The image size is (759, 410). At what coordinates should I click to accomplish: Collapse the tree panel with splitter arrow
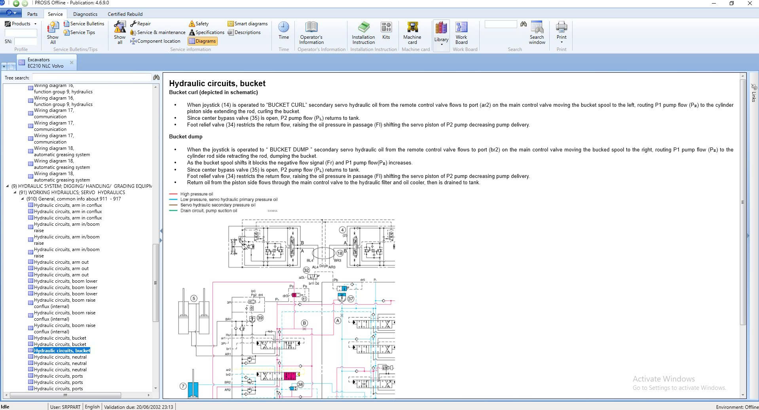pyautogui.click(x=161, y=231)
